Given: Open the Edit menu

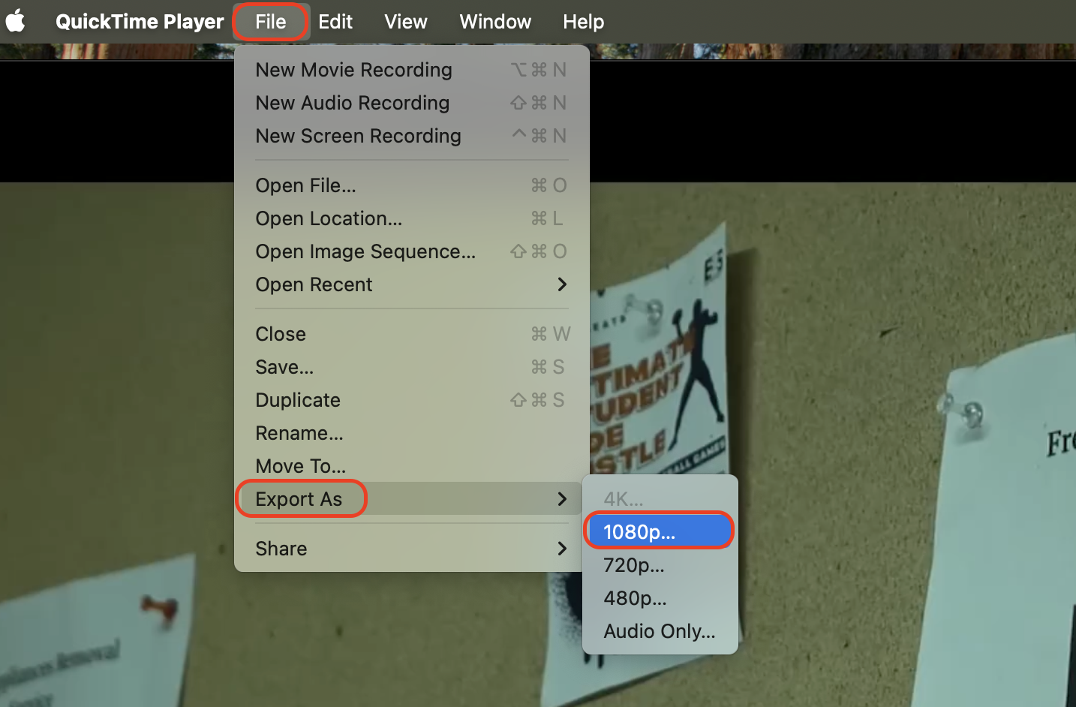Looking at the screenshot, I should point(335,22).
